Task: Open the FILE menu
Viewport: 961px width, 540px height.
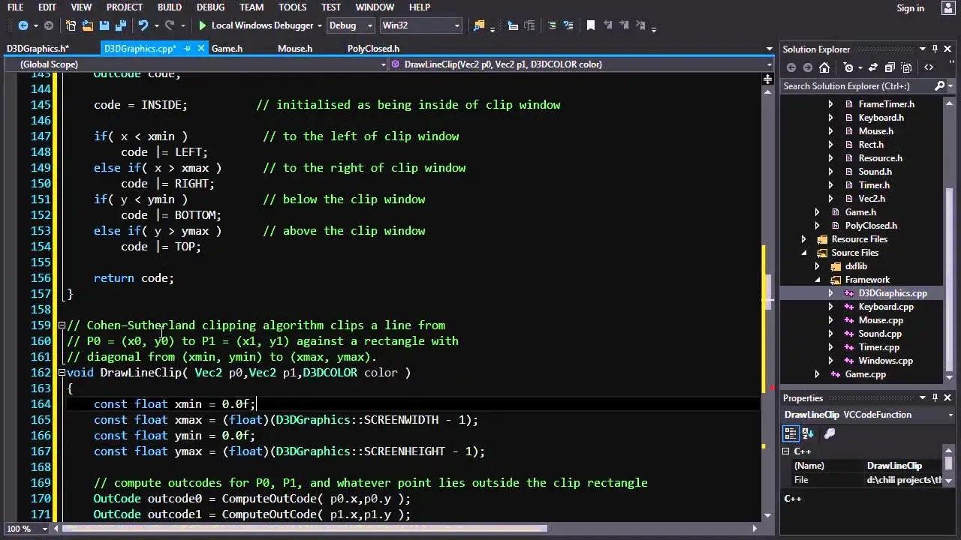Action: click(x=15, y=7)
